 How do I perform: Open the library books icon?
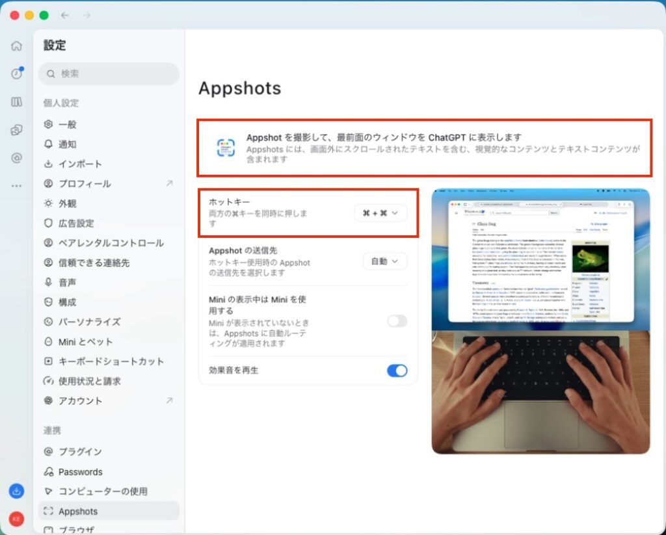[16, 102]
